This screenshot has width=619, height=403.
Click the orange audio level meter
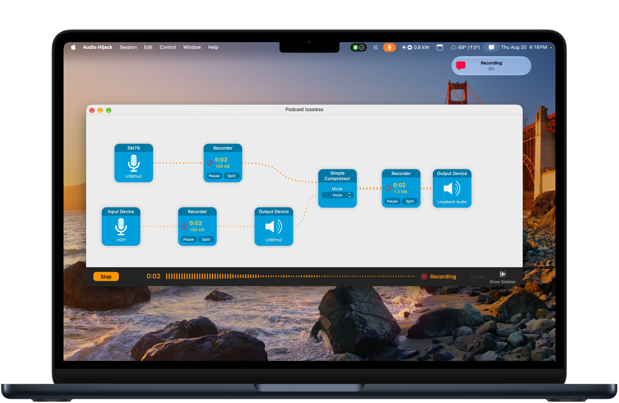tap(290, 276)
